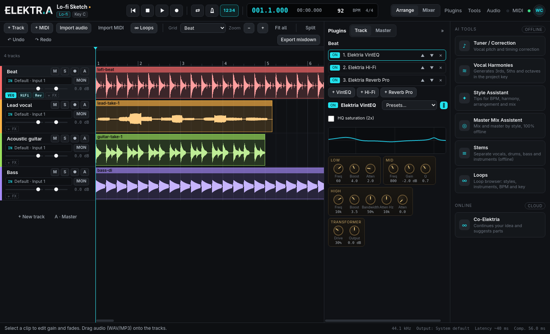Add FX on the Bass track
Image resolution: width=550 pixels, height=334 pixels.
12,196
